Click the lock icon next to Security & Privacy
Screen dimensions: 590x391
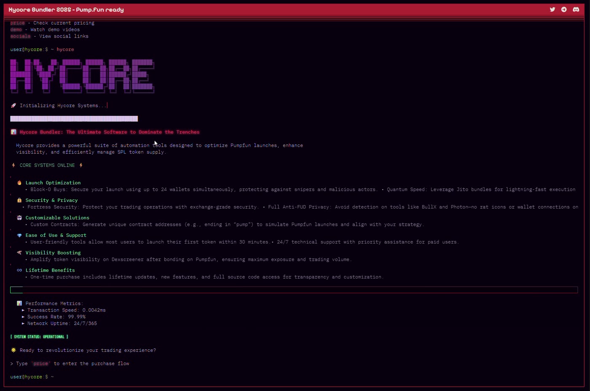coord(19,200)
